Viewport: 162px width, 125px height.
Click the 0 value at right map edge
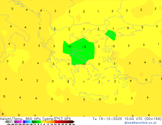(x=157, y=26)
